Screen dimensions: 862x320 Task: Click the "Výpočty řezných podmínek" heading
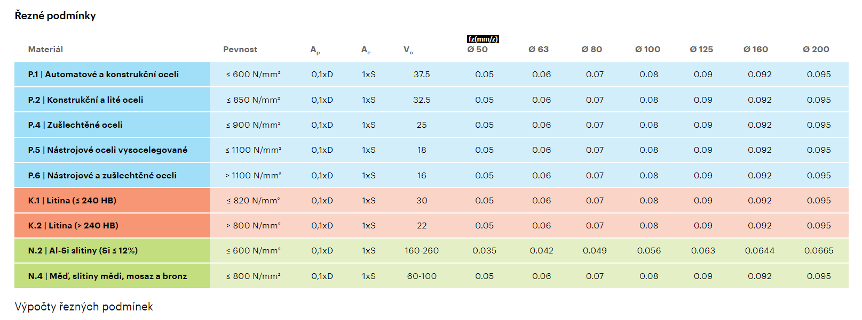84,307
